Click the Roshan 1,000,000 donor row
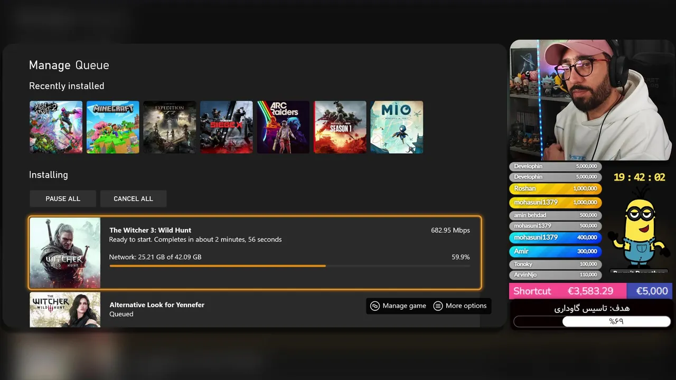676x380 pixels. pos(555,188)
